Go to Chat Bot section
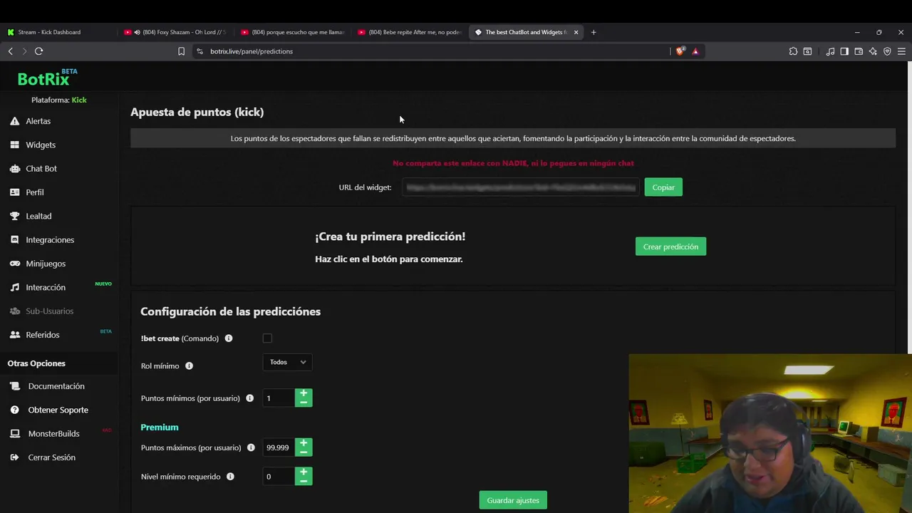The width and height of the screenshot is (912, 513). point(41,169)
